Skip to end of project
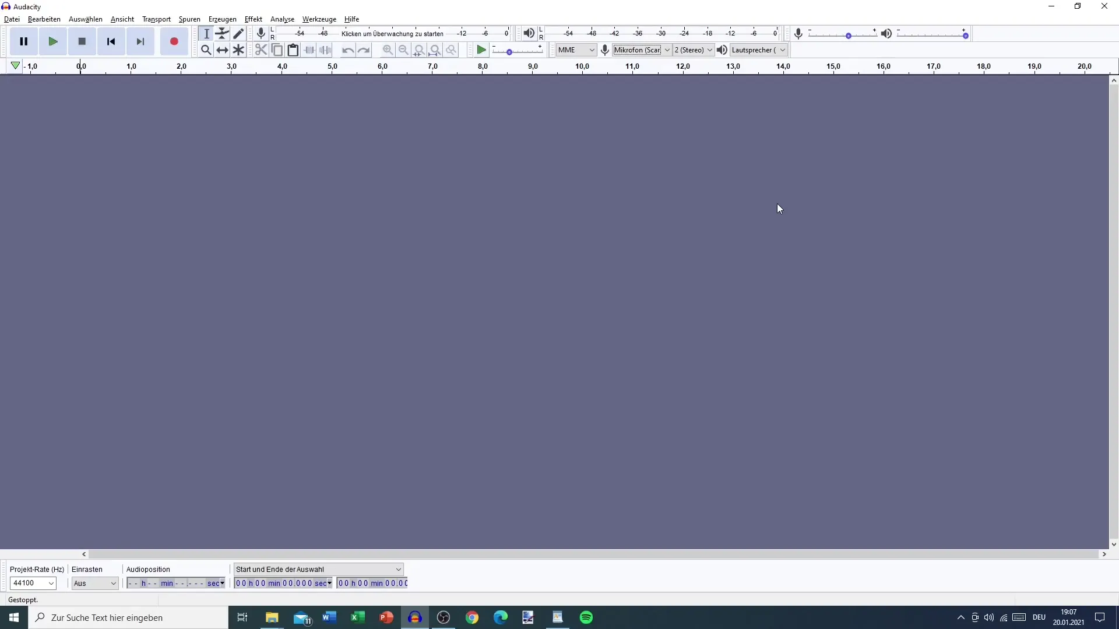Screen dimensions: 1119x629 pos(140,41)
